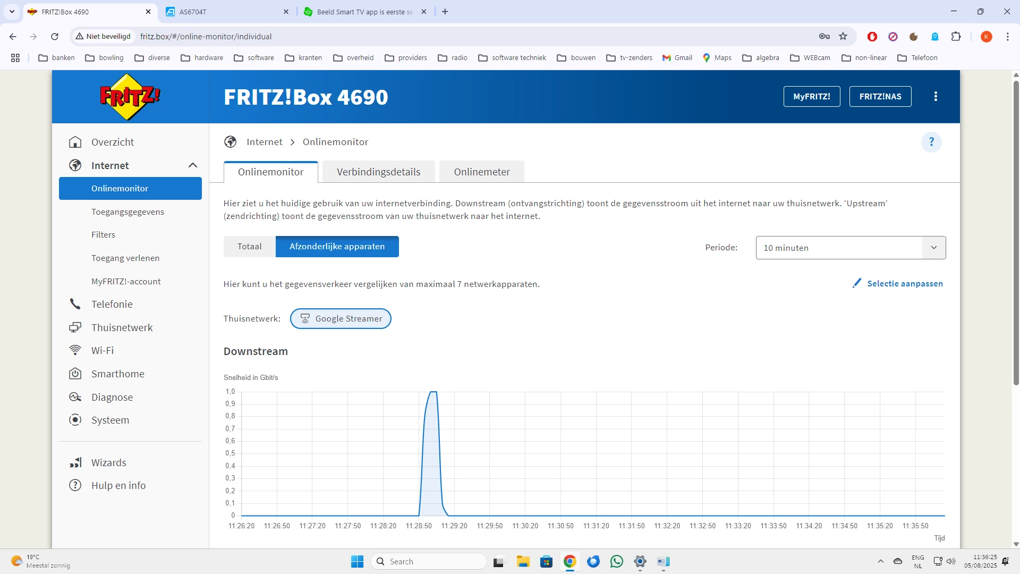Open the help question mark icon
Image resolution: width=1020 pixels, height=574 pixels.
(x=931, y=142)
